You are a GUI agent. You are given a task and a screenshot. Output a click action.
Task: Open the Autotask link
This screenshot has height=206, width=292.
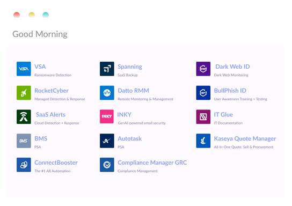coord(129,138)
